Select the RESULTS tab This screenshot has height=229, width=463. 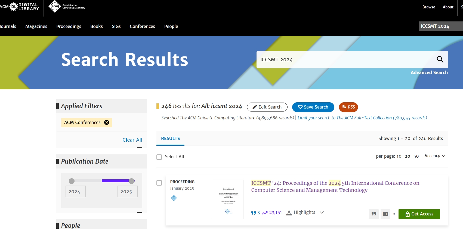[x=170, y=139]
